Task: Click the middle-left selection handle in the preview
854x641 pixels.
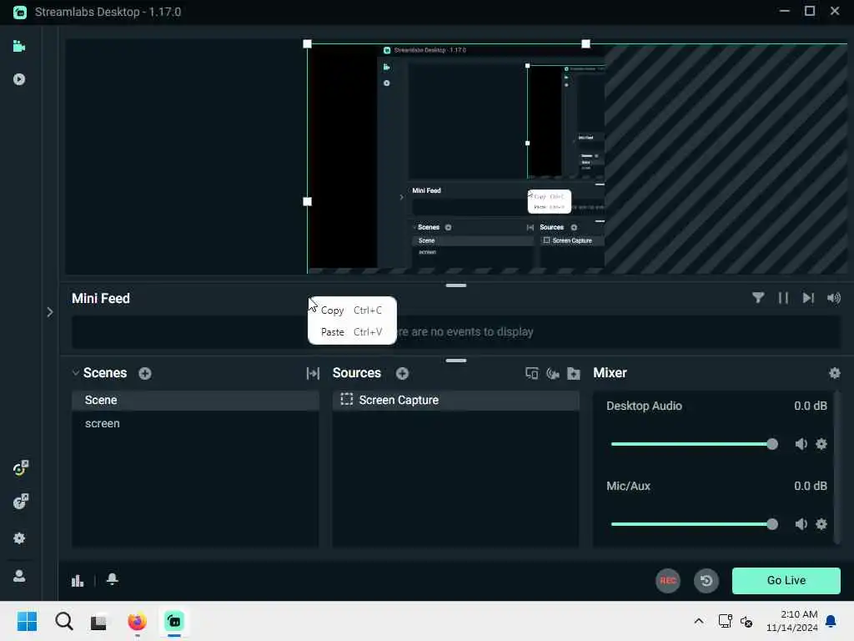Action: pos(307,202)
